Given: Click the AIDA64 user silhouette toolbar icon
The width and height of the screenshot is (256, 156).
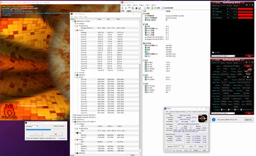Looking at the screenshot, I should (x=136, y=8).
